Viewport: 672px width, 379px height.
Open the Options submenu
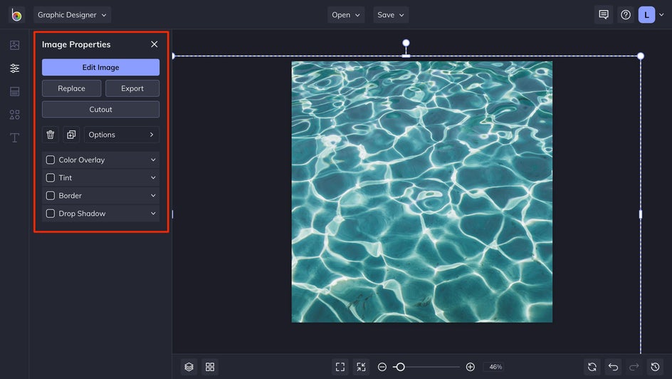[x=122, y=135]
